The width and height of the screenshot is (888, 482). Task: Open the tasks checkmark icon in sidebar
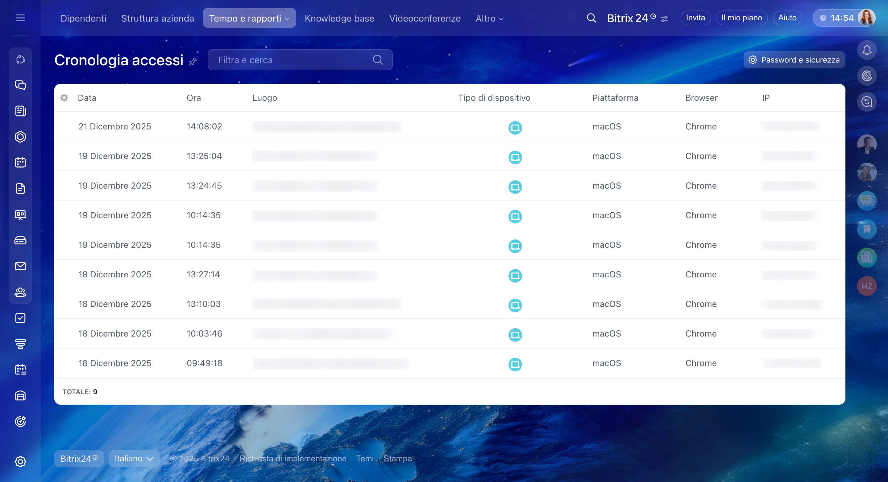pos(20,318)
